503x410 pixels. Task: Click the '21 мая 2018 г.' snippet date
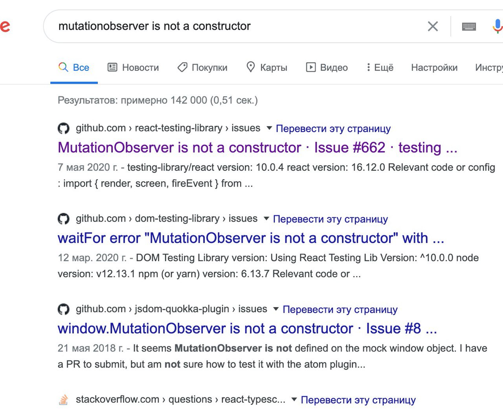[x=91, y=348]
